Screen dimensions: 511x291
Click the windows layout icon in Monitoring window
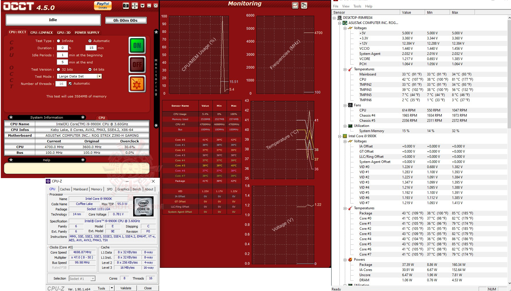coord(304,5)
